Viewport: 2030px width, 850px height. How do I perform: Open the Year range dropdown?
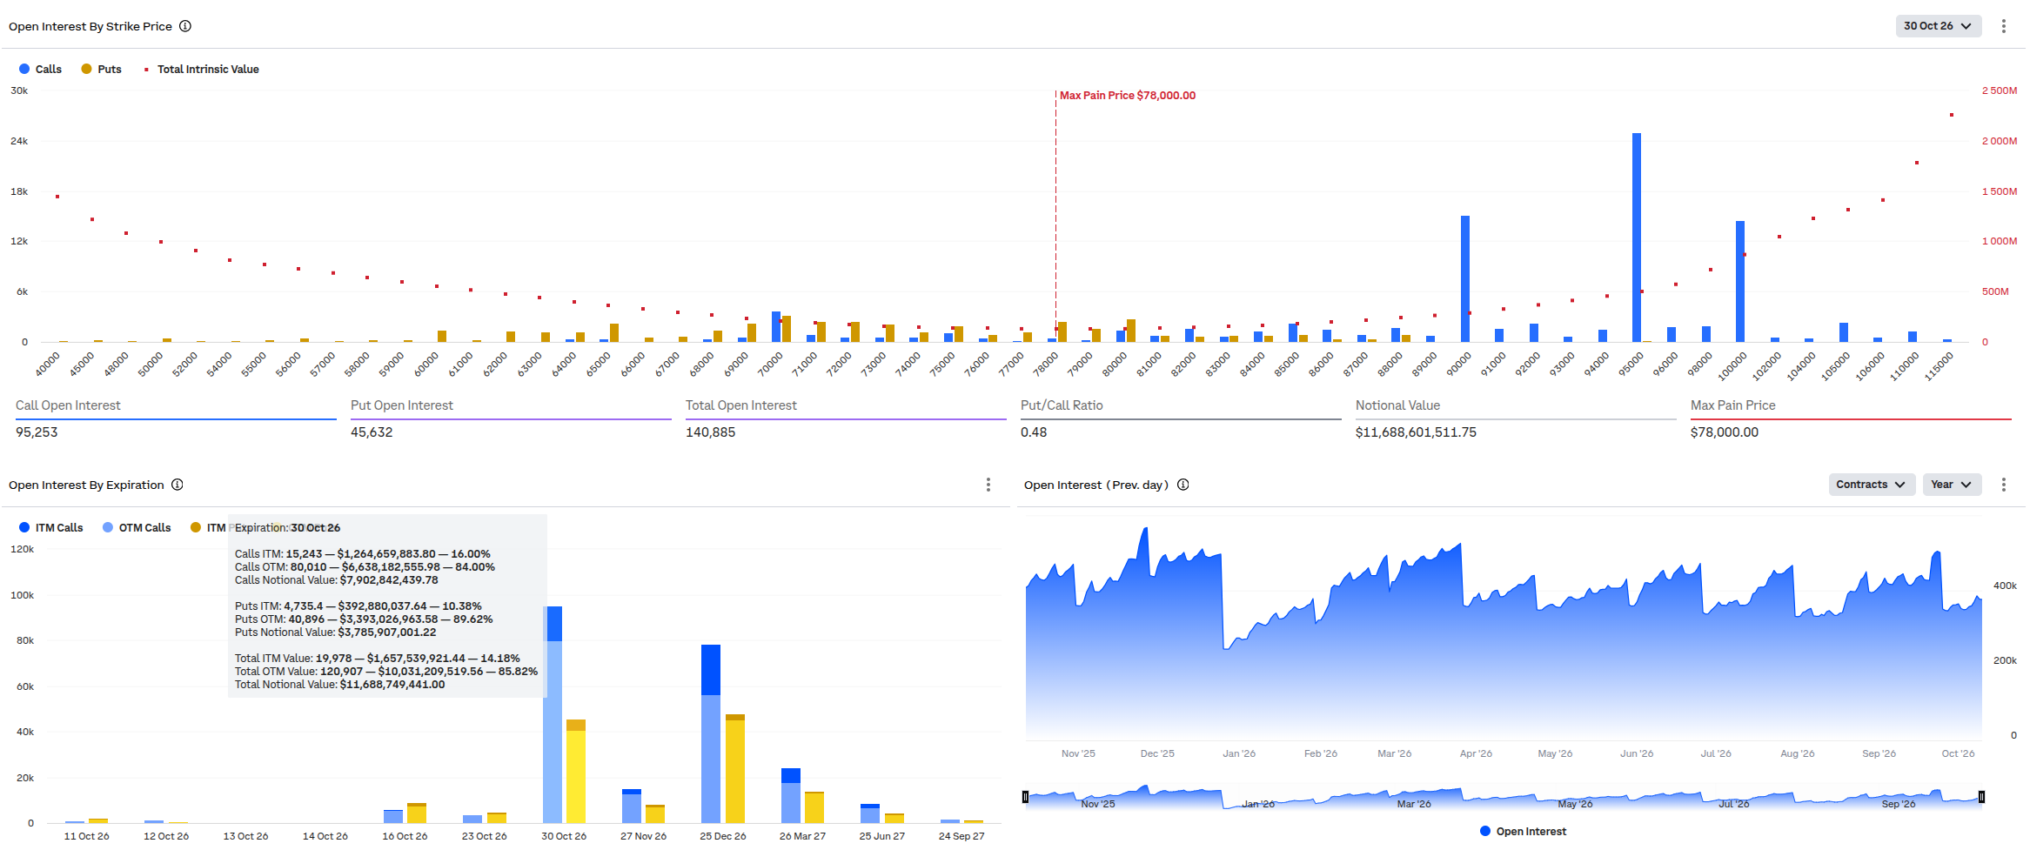tap(1952, 485)
